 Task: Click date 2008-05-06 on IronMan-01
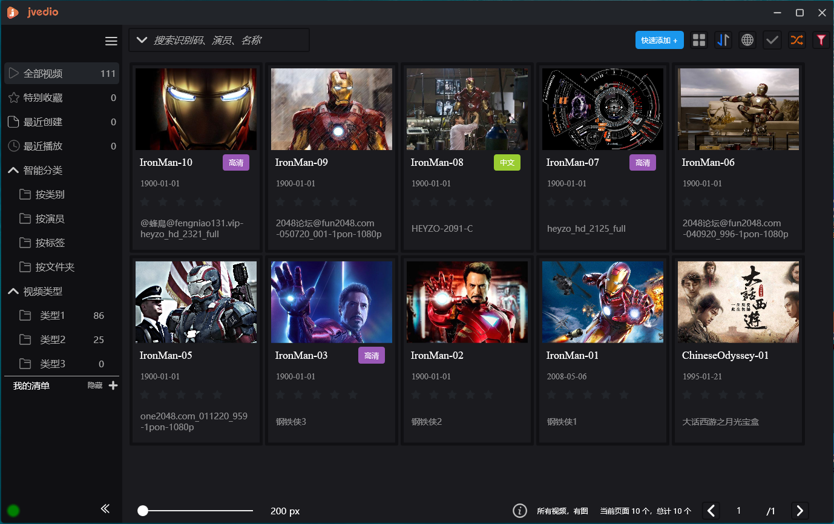[566, 376]
